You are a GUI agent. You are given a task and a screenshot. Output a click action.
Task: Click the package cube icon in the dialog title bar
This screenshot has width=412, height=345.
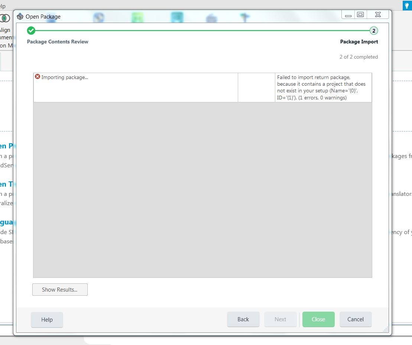pos(19,16)
